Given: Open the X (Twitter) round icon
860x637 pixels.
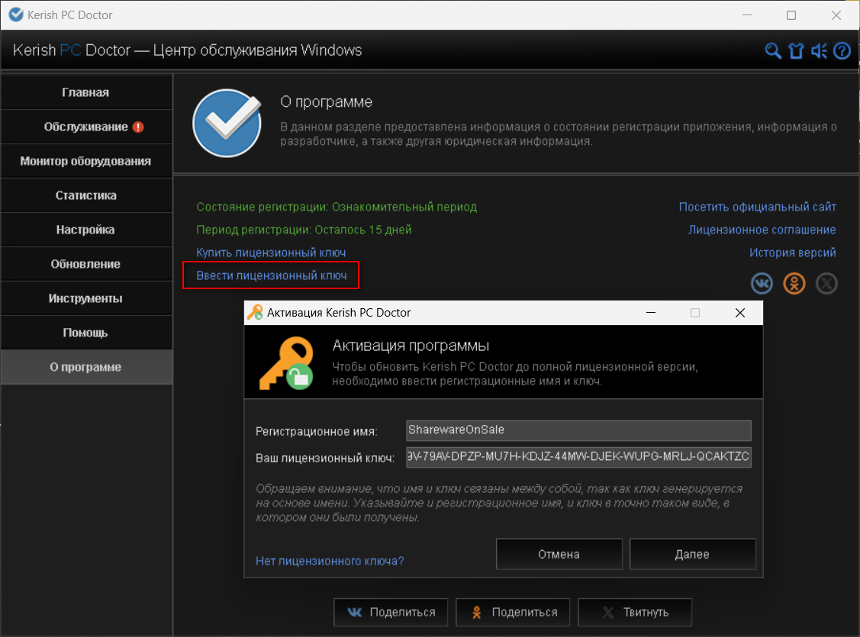Looking at the screenshot, I should click(826, 284).
